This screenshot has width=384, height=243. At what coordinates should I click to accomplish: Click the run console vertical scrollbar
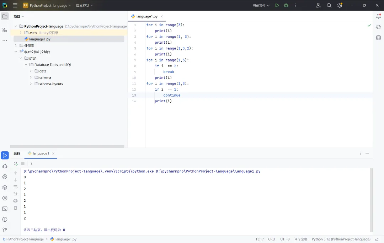click(371, 200)
